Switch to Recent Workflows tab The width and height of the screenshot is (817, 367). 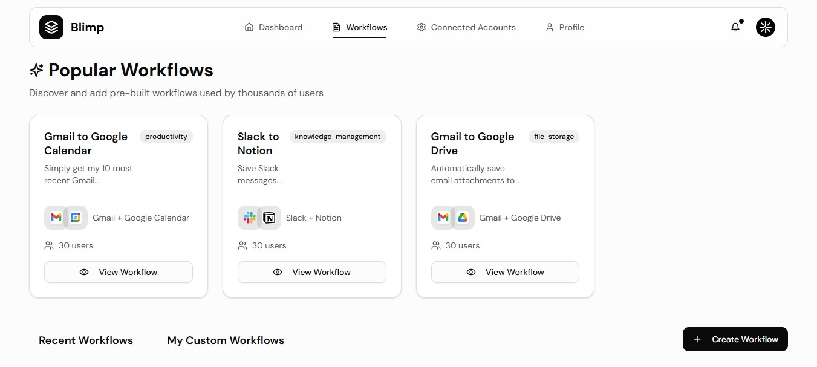click(x=86, y=340)
